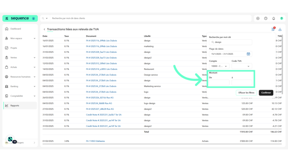
Task: Click the 3'000.00 CHF Achats amount
Action: [246, 141]
